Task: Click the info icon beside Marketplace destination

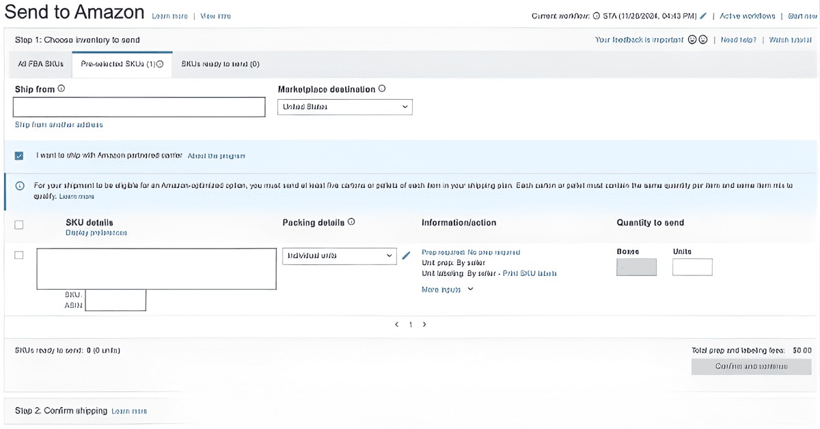Action: click(382, 89)
